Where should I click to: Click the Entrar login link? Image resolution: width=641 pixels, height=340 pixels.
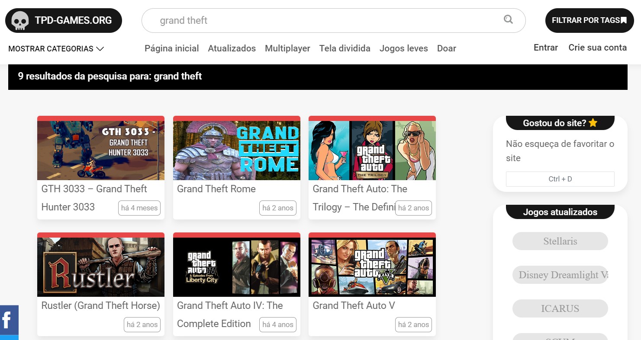pyautogui.click(x=546, y=48)
